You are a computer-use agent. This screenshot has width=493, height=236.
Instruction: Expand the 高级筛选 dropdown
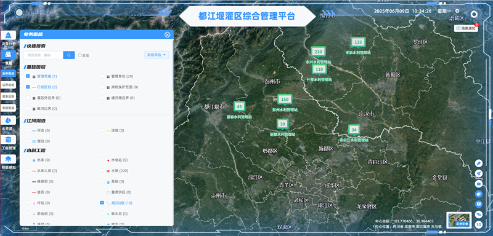(157, 55)
